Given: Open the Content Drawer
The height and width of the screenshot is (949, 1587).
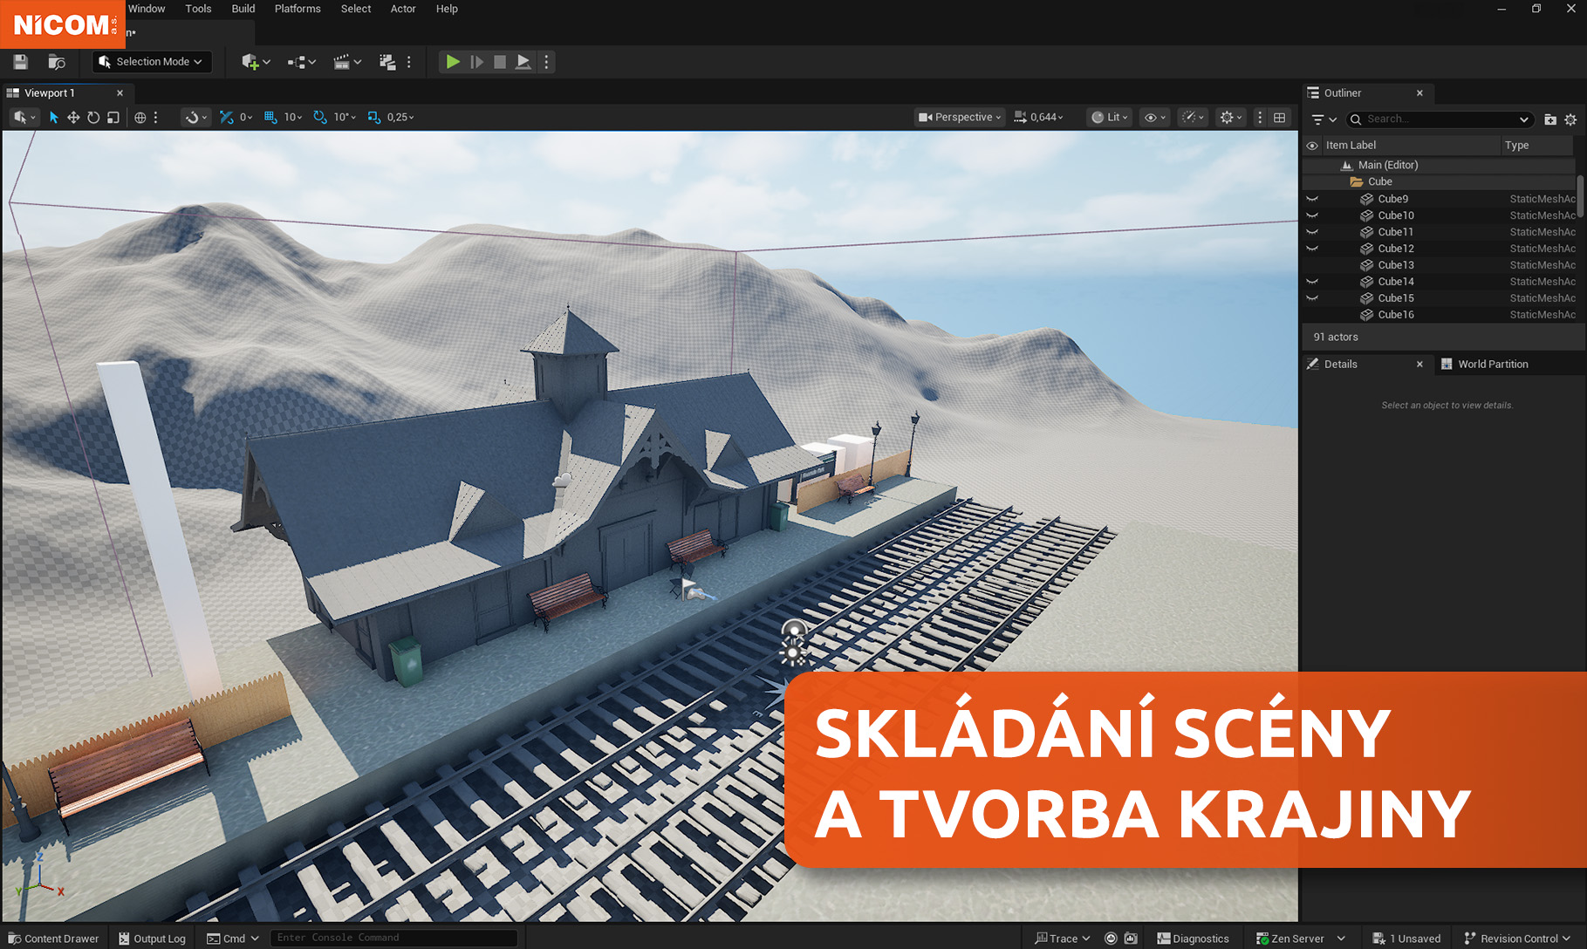Looking at the screenshot, I should pos(54,939).
